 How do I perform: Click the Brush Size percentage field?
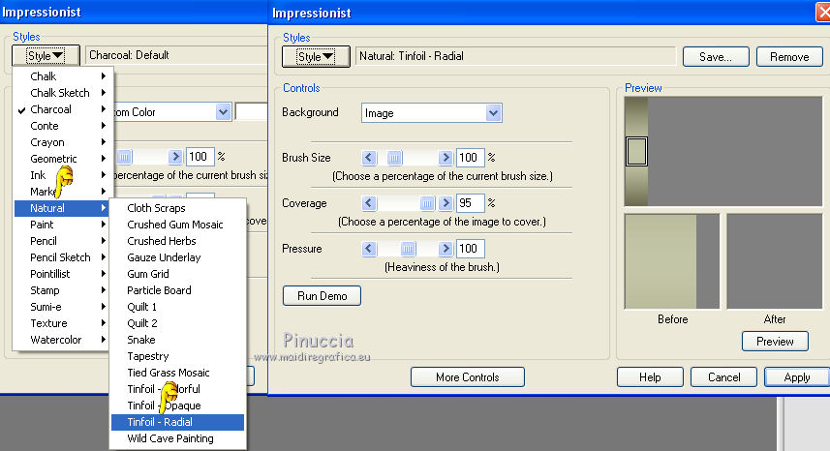(x=470, y=158)
